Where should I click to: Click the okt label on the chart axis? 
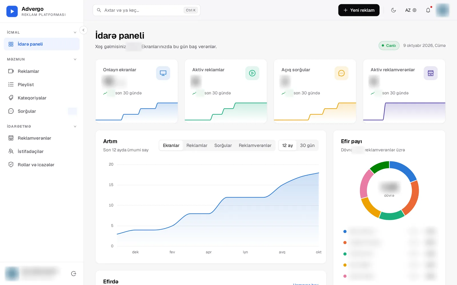click(x=318, y=252)
